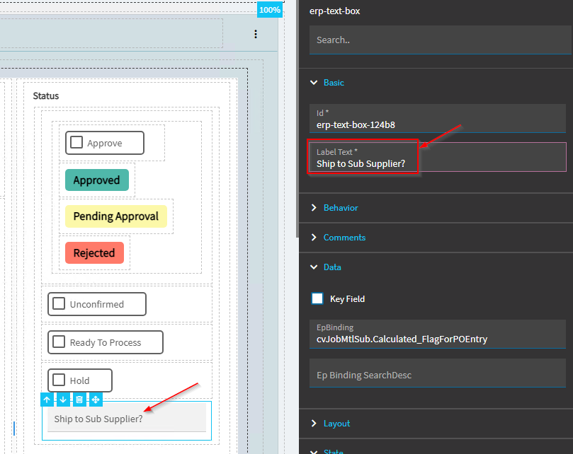Tick the Hold checkbox
Image resolution: width=573 pixels, height=454 pixels.
pyautogui.click(x=59, y=380)
